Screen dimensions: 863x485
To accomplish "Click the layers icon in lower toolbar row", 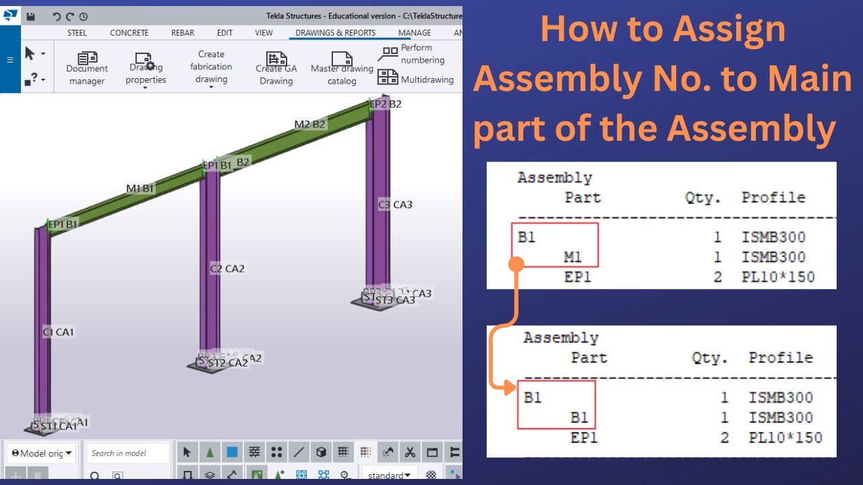I will coord(210,475).
